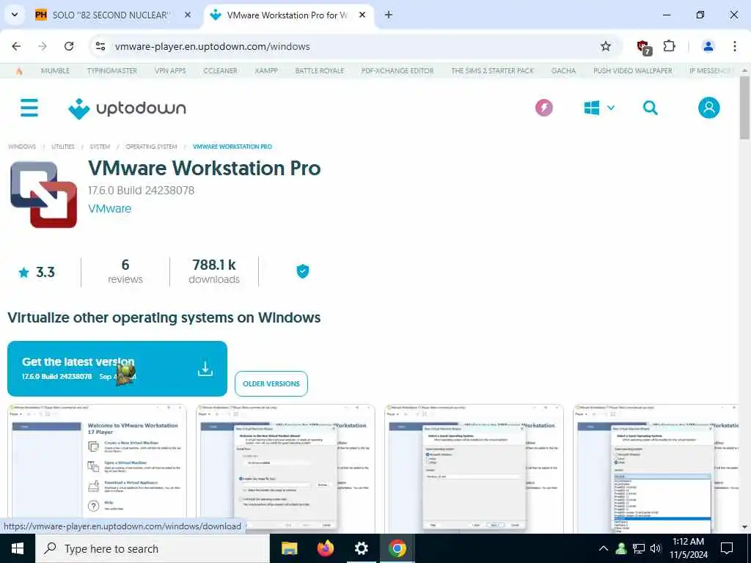Open the tab search dropdown arrow

(x=15, y=15)
